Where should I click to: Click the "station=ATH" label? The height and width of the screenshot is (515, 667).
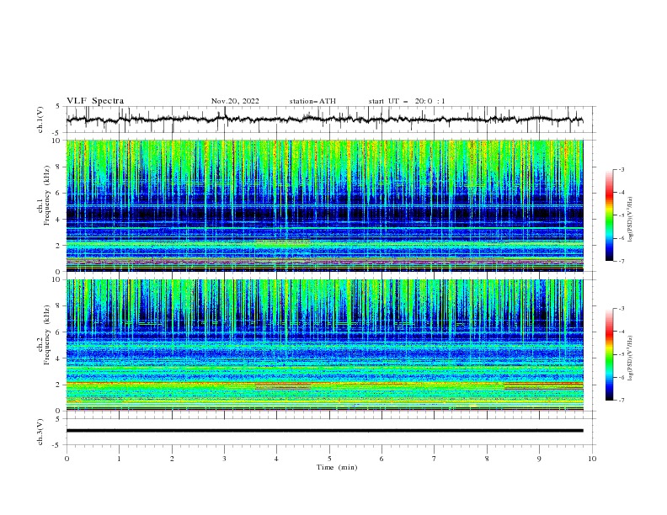point(312,101)
